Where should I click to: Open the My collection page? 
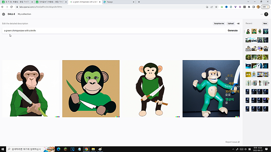(x=24, y=14)
